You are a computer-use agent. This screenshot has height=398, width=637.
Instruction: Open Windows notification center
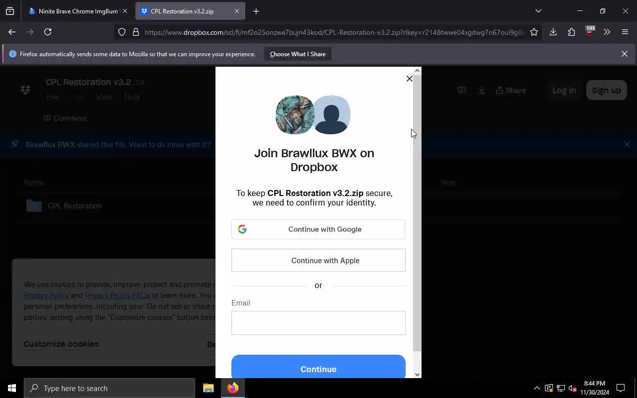click(x=621, y=388)
